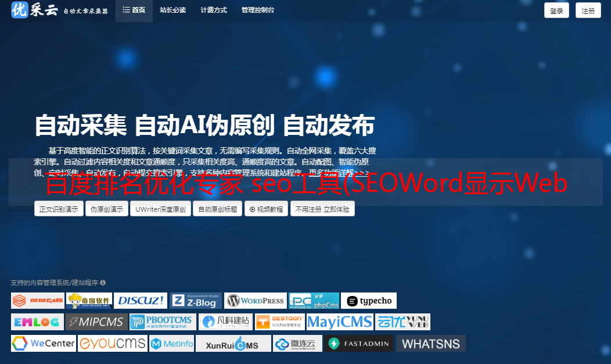The image size is (611, 364).
Task: Open the 正文识别演示 demo button
Action: [59, 209]
